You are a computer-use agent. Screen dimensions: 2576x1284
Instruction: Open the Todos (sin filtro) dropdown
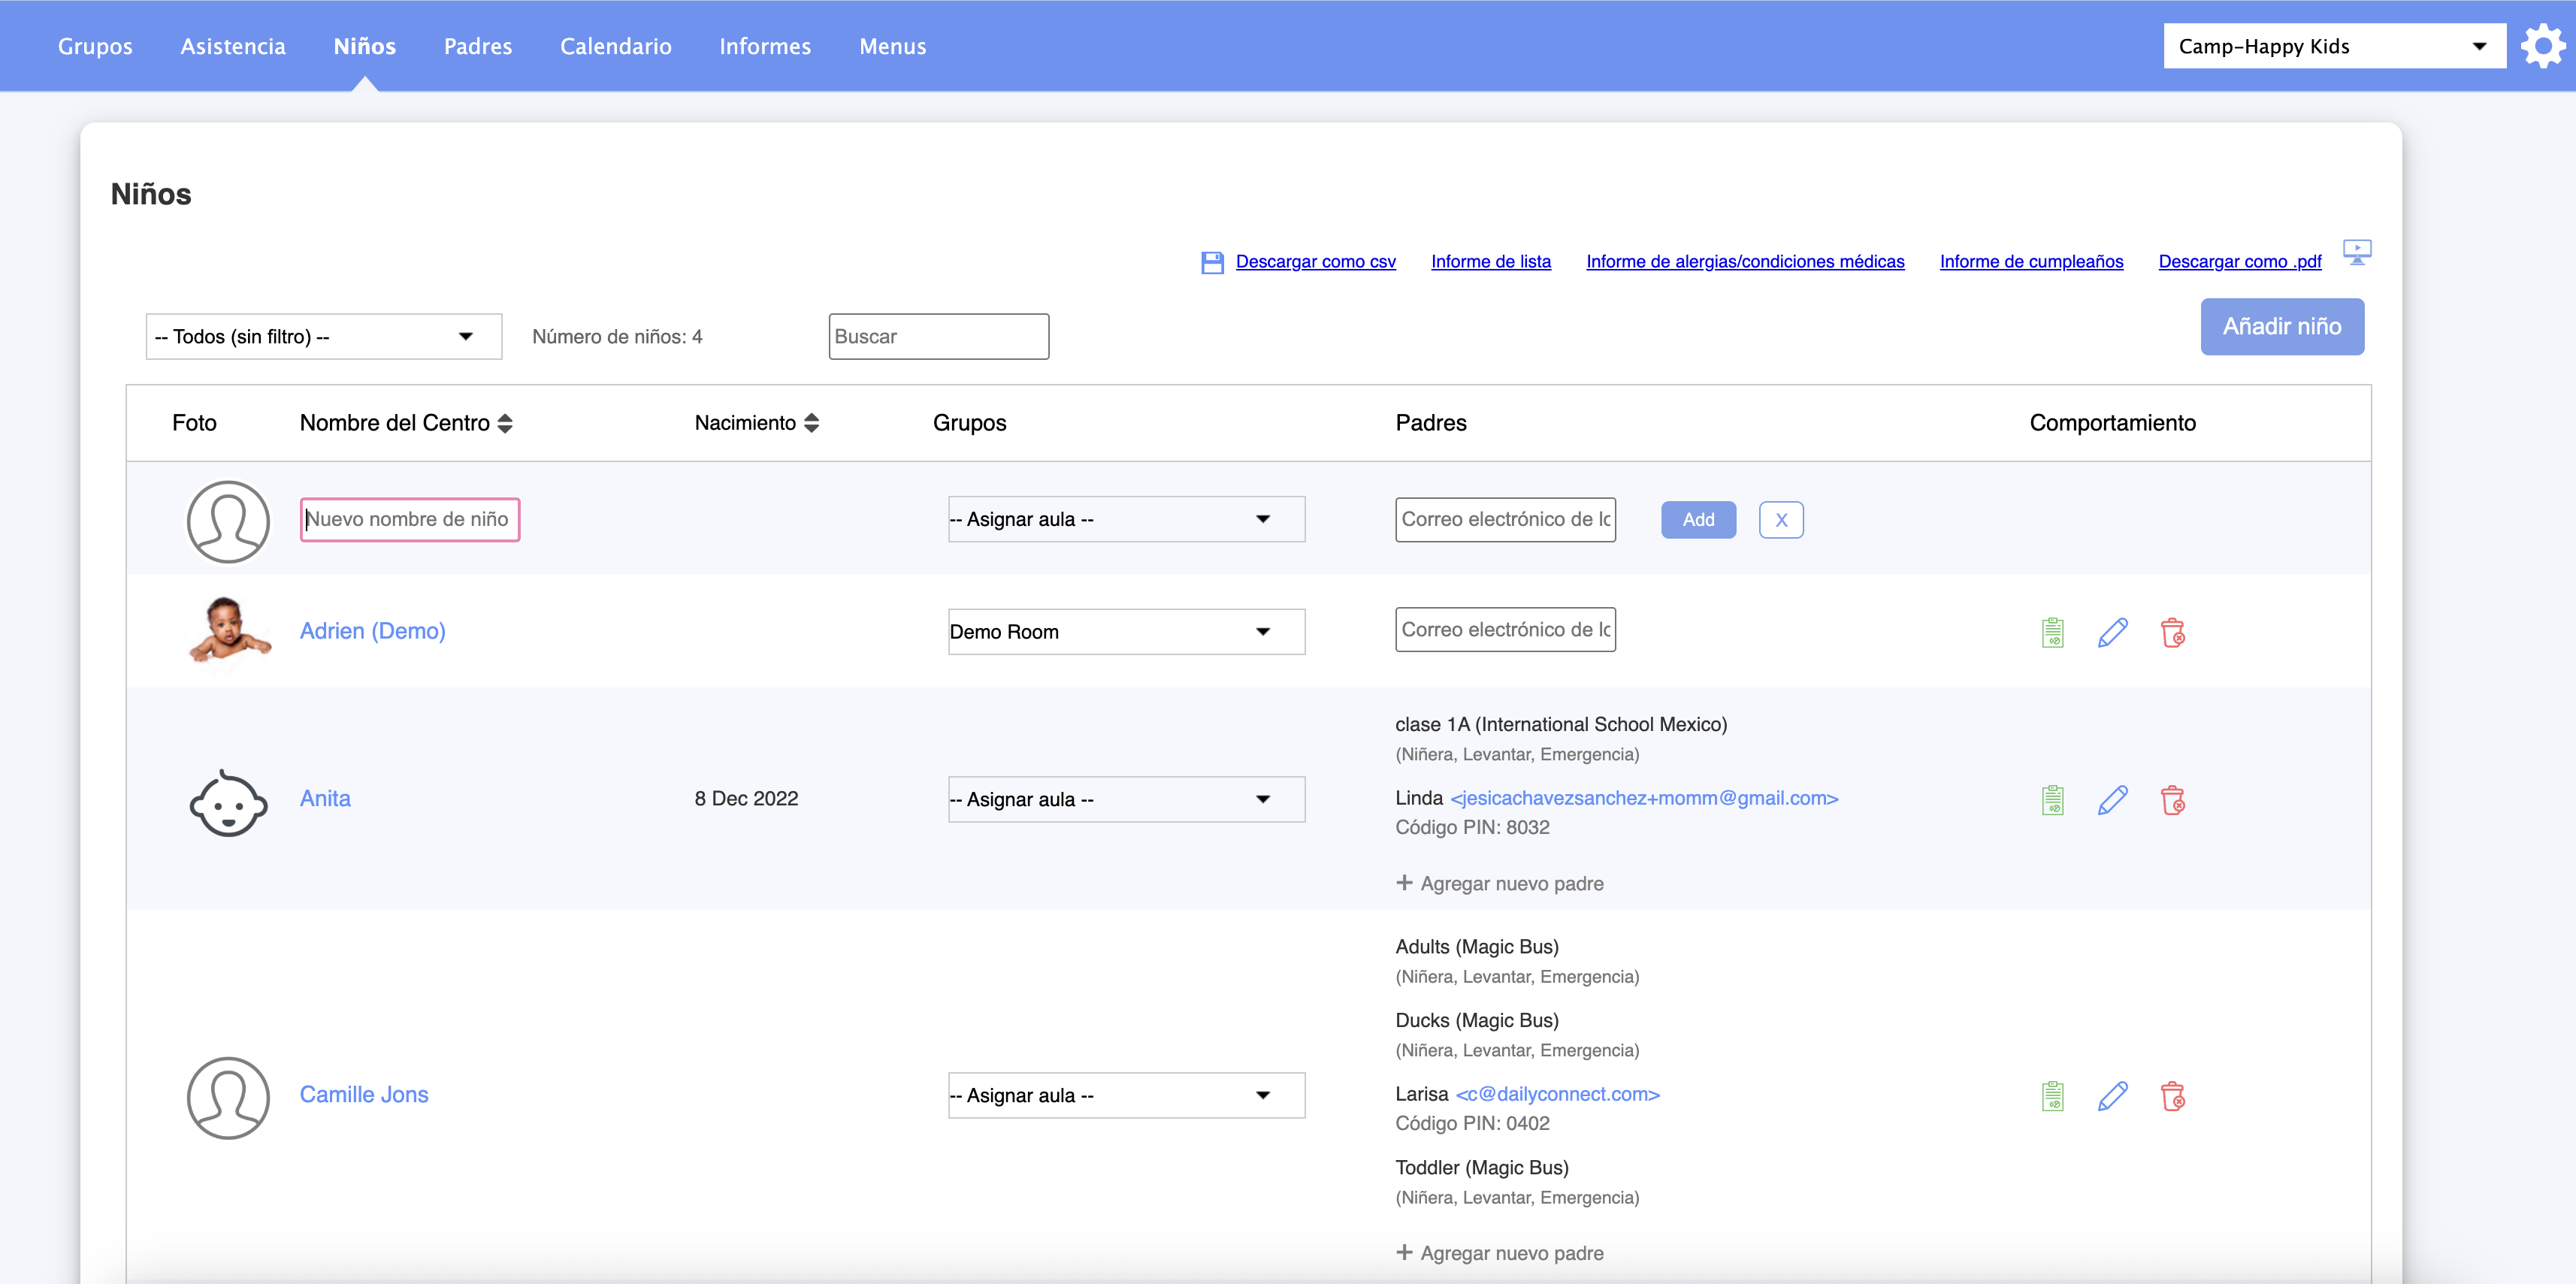323,336
